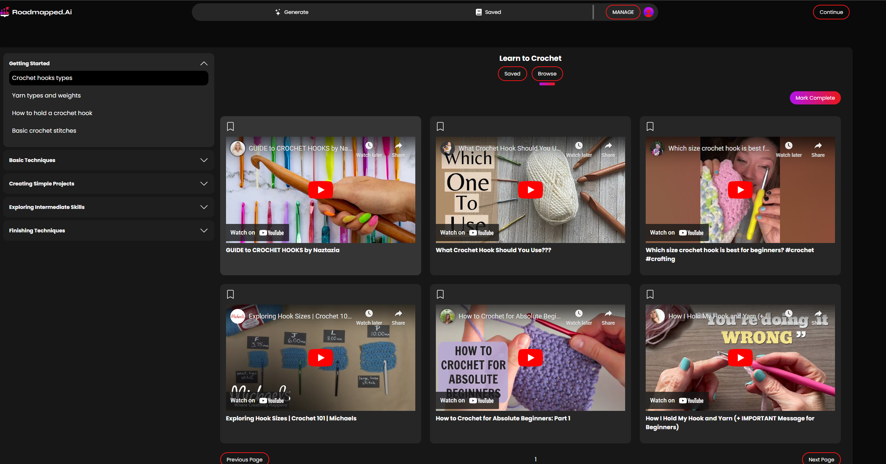Click the user profile avatar icon

coord(649,12)
